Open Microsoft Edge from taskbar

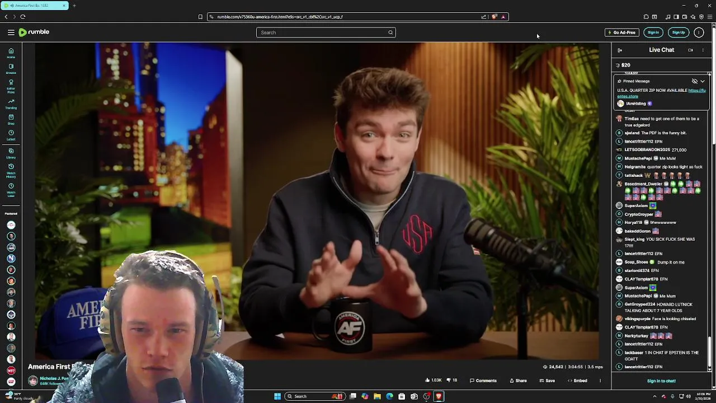tap(389, 396)
